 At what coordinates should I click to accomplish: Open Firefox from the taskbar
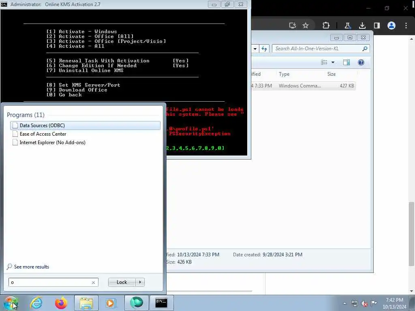pyautogui.click(x=61, y=303)
